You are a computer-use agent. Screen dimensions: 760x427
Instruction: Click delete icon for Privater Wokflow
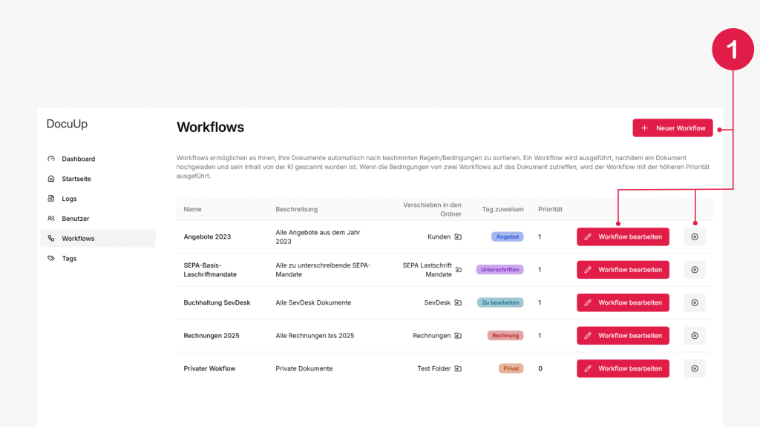[695, 368]
